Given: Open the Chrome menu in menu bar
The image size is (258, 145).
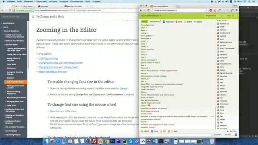Looking at the screenshot, I should pyautogui.click(x=11, y=2).
